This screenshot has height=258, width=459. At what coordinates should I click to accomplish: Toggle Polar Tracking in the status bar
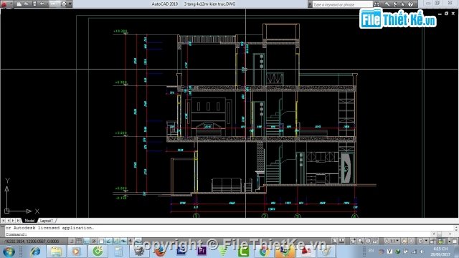(94, 242)
